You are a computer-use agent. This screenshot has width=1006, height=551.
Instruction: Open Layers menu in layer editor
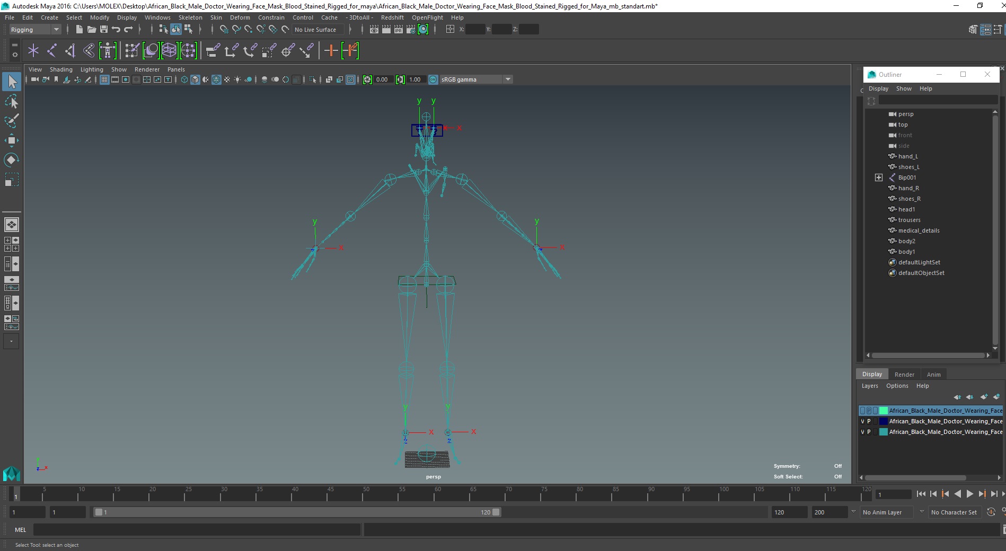[870, 386]
